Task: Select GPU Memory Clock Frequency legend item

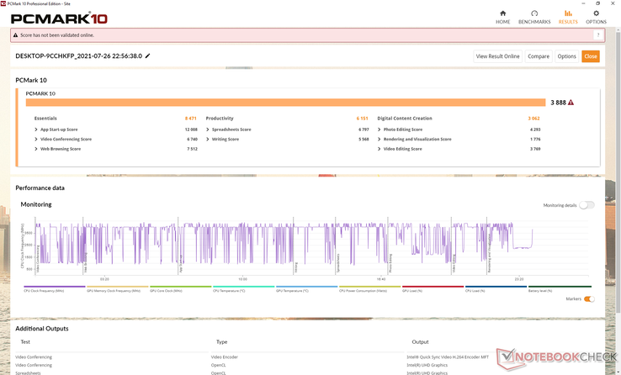Action: (117, 288)
